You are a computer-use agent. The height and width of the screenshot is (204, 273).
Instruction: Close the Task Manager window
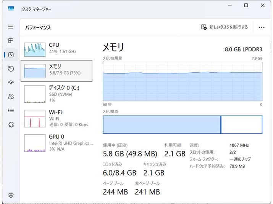point(263,5)
